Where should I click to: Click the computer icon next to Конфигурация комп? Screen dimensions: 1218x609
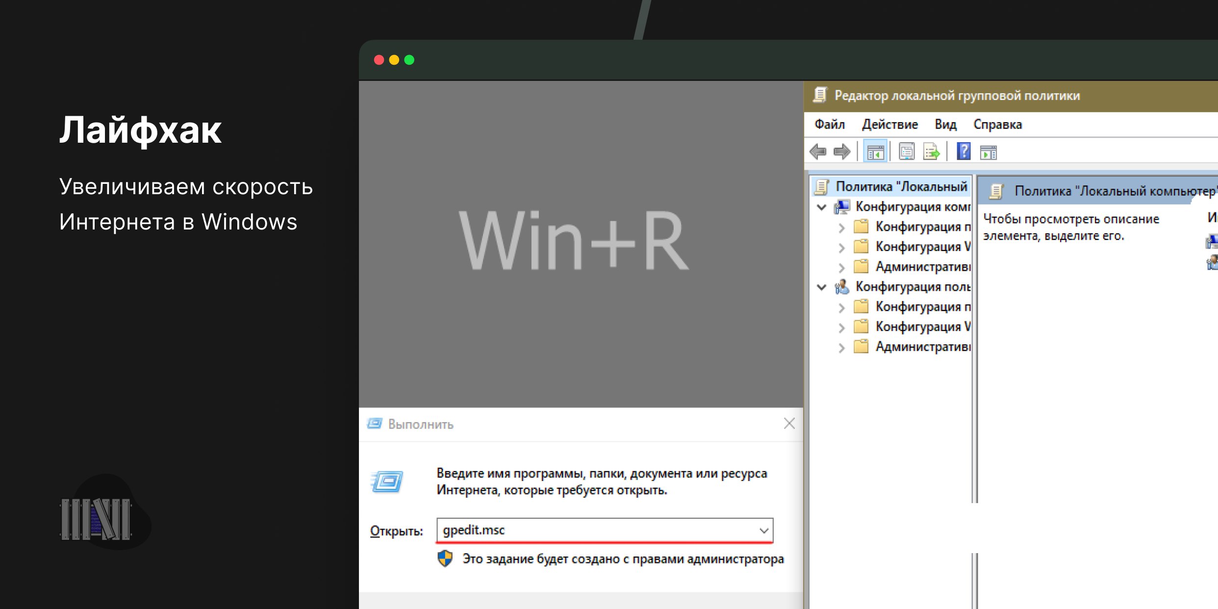pos(842,207)
